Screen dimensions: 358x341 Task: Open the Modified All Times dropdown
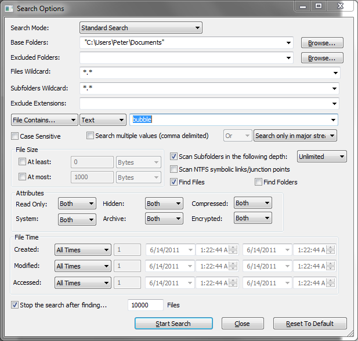(83, 266)
